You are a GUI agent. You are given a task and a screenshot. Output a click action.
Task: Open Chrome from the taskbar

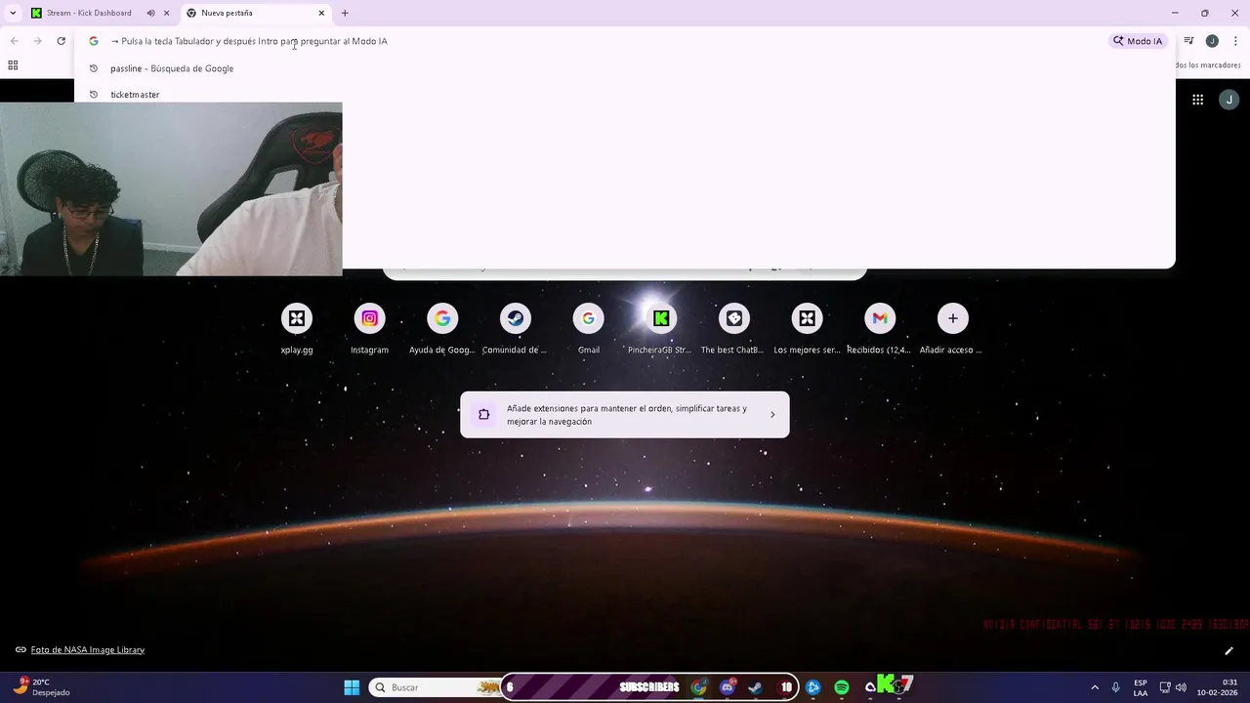click(699, 687)
